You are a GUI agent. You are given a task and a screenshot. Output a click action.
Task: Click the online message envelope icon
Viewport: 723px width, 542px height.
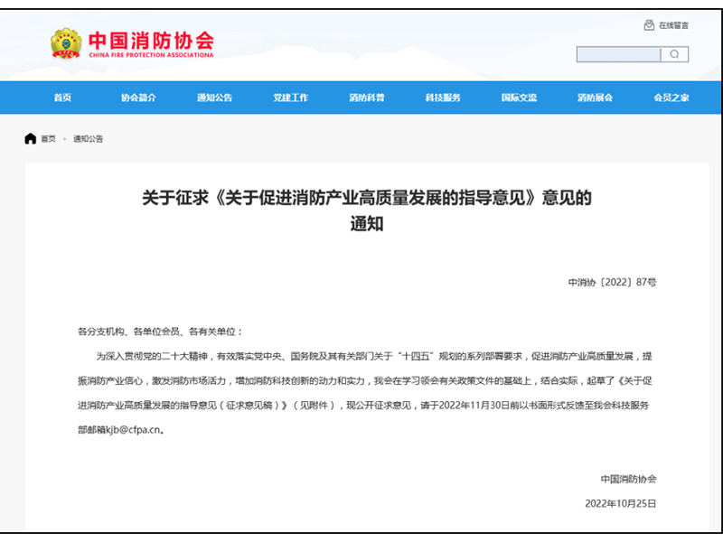pos(648,25)
